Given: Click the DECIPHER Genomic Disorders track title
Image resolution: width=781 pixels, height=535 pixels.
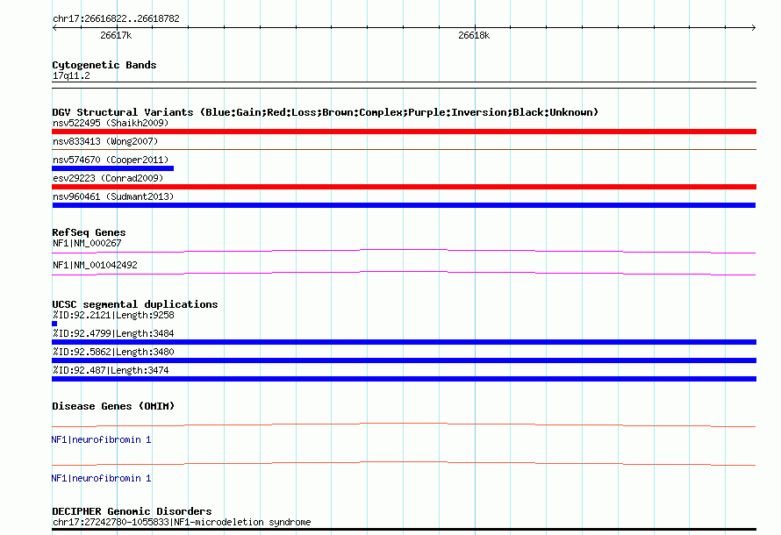Looking at the screenshot, I should tap(132, 511).
